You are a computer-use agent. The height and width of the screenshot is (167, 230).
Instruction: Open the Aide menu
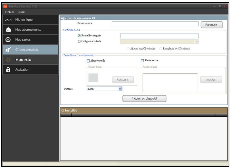coord(21,12)
